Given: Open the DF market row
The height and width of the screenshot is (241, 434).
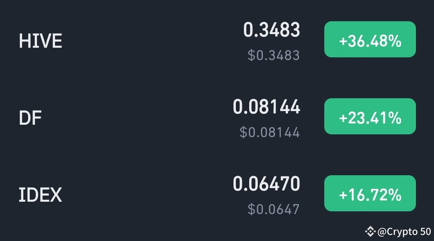Looking at the screenshot, I should [161, 117].
